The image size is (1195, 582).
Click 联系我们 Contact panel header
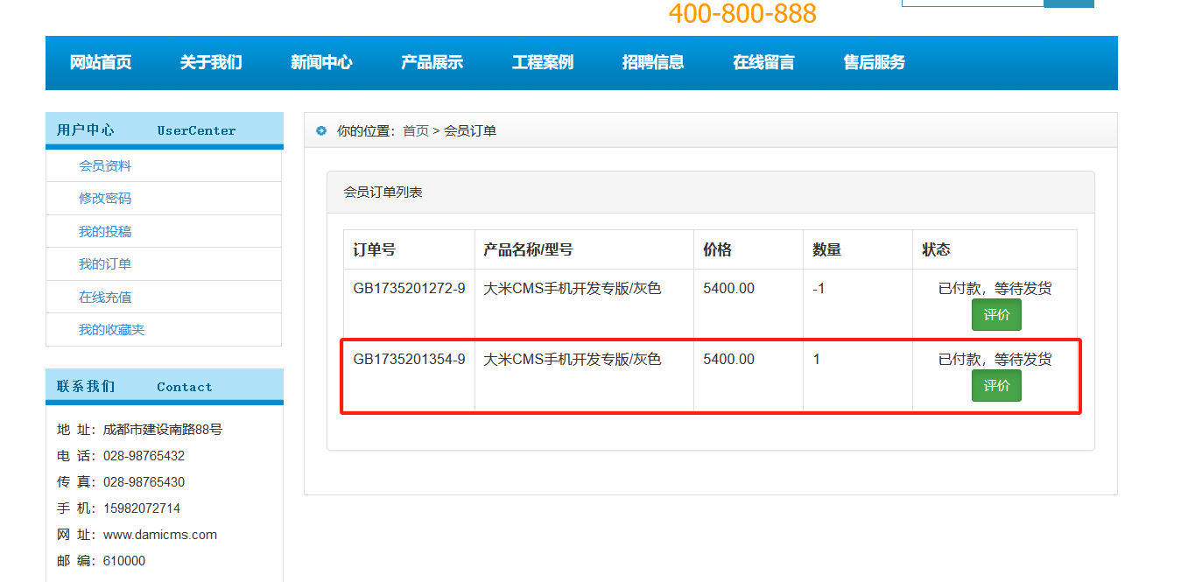click(165, 386)
